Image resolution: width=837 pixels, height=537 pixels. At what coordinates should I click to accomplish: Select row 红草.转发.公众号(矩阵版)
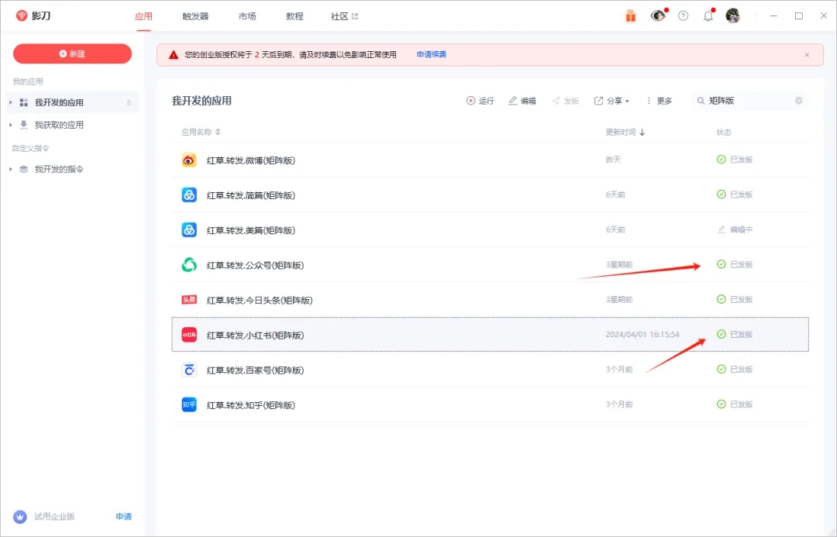[490, 265]
